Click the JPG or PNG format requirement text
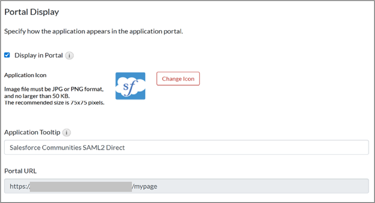 (x=54, y=89)
